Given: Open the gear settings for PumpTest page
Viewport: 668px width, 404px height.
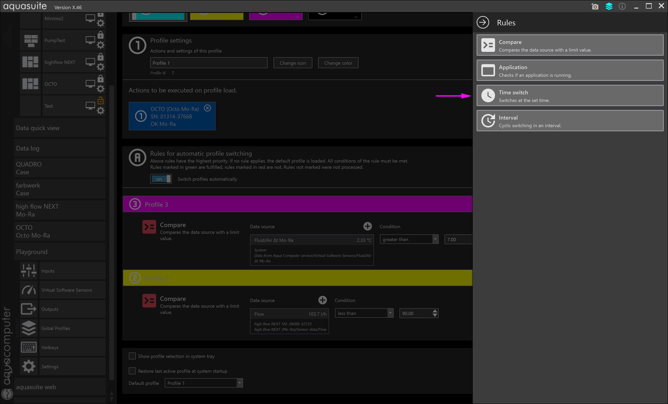Looking at the screenshot, I should point(101,45).
